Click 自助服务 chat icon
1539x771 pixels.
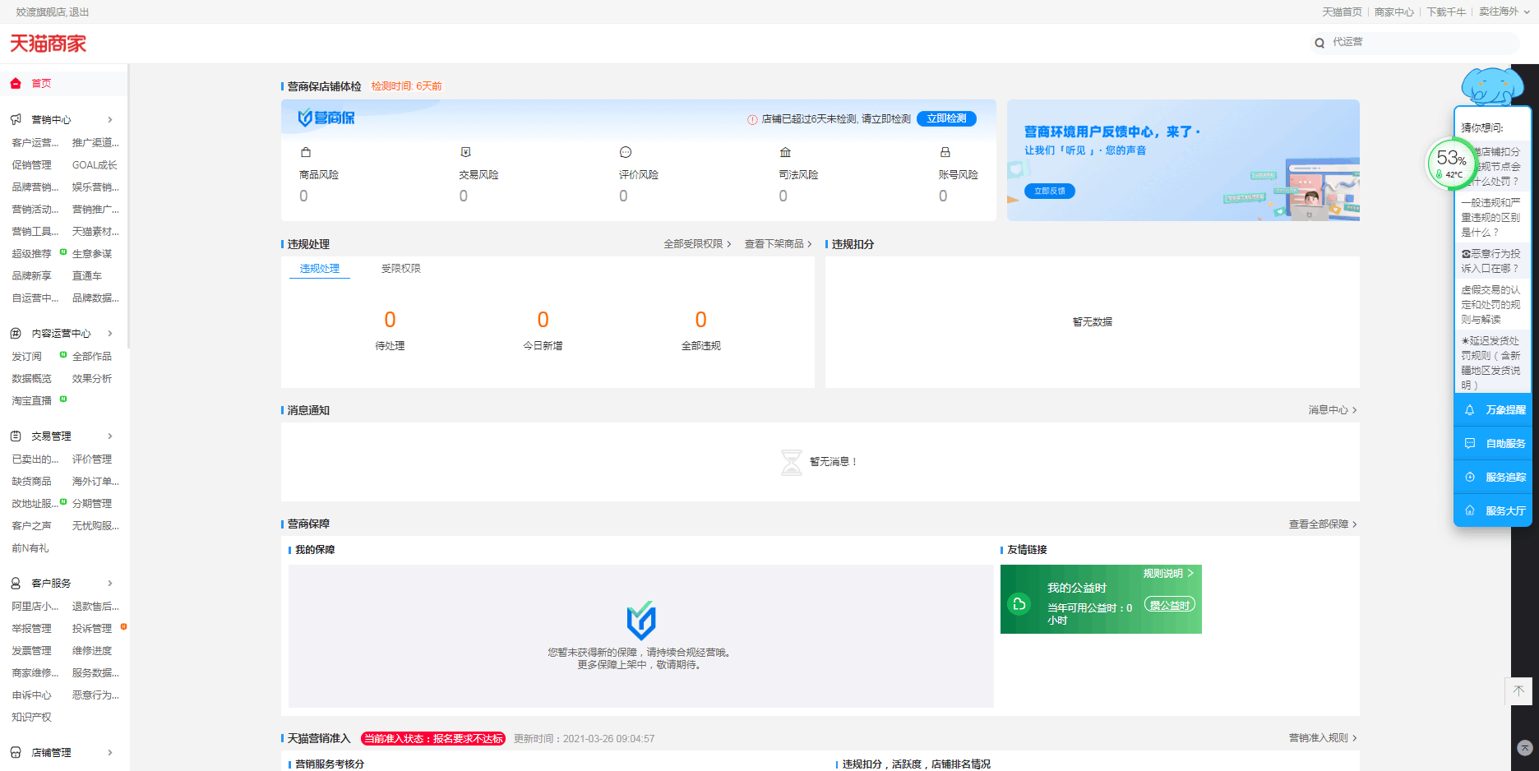(1470, 443)
